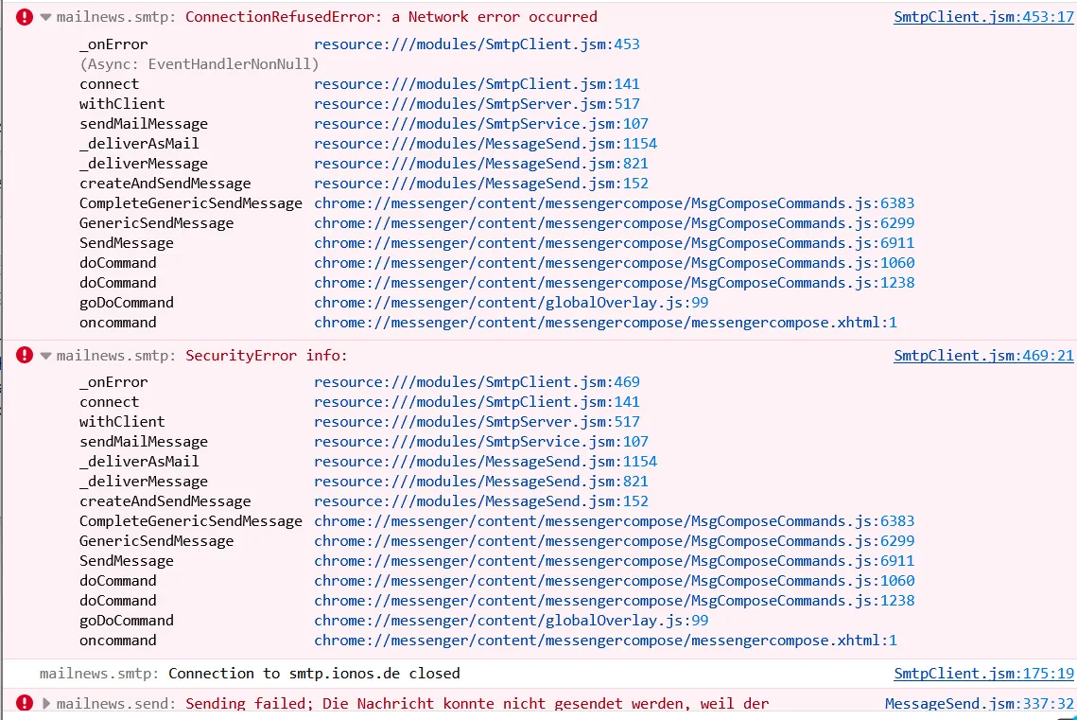The height and width of the screenshot is (720, 1077).
Task: Select 'goDoCommand' in SecurityError trace
Action: click(x=127, y=621)
